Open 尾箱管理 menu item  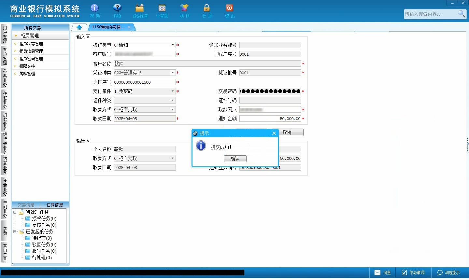pos(27,74)
